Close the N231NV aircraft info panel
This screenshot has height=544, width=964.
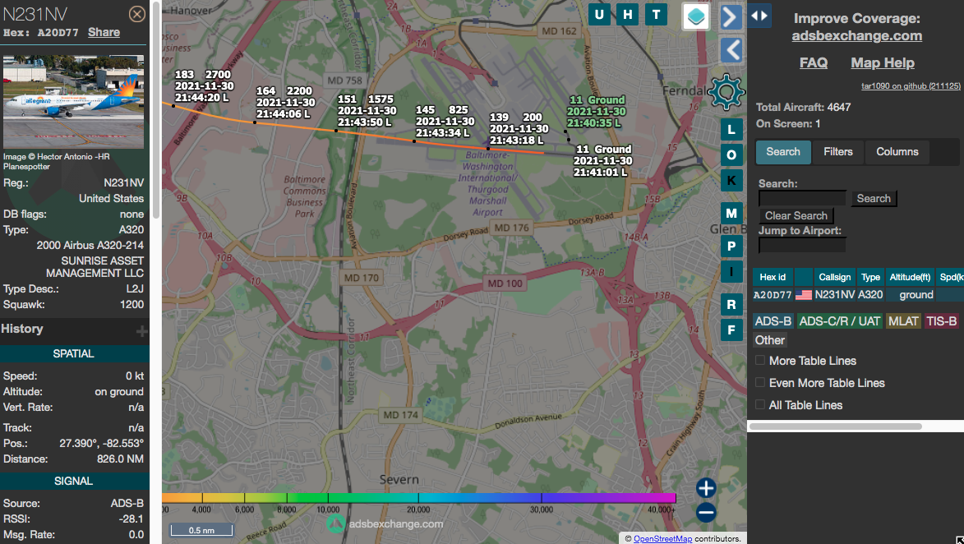tap(137, 13)
